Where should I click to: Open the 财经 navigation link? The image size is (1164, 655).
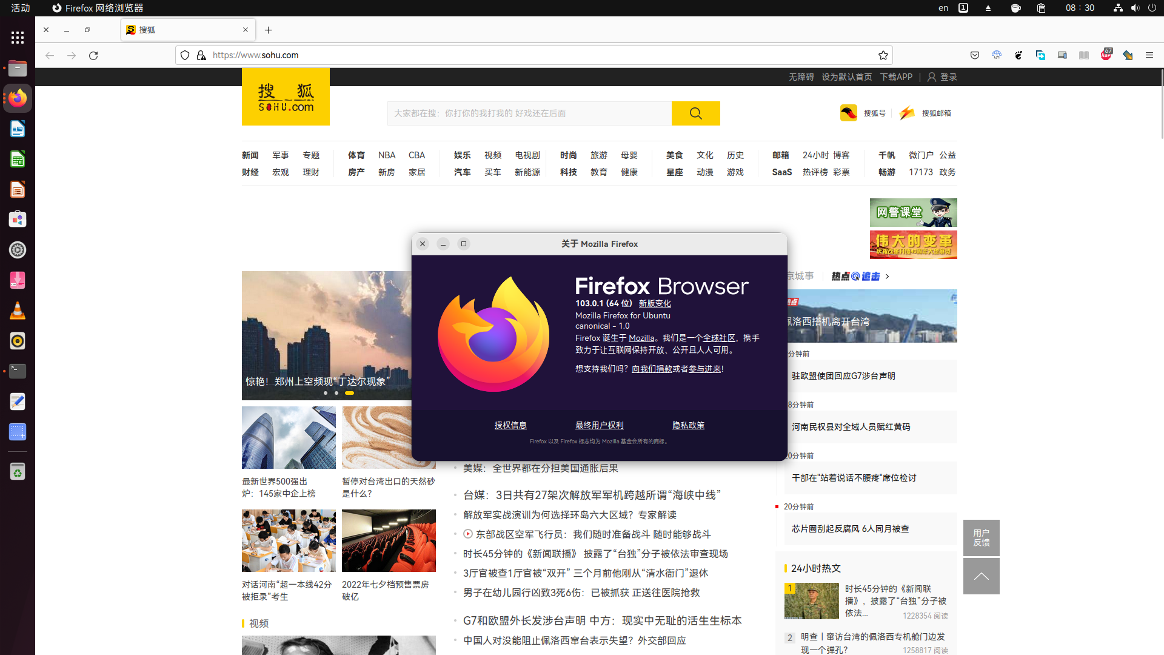pyautogui.click(x=250, y=172)
